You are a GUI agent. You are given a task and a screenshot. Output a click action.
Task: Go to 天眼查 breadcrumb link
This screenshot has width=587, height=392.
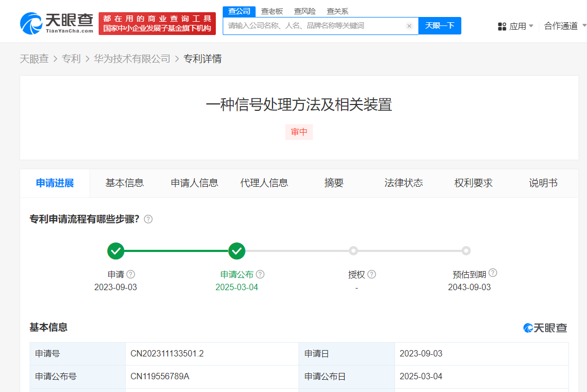click(x=34, y=59)
